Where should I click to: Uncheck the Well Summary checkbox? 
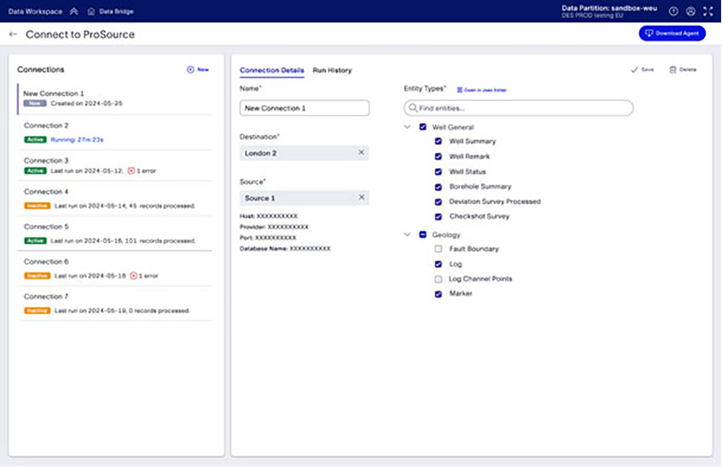pyautogui.click(x=438, y=141)
